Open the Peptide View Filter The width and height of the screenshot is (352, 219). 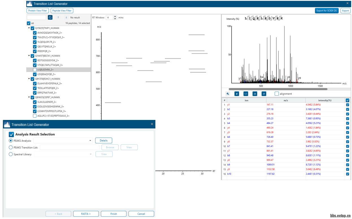(62, 10)
